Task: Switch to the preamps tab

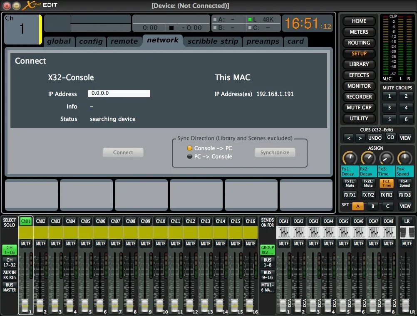Action: pyautogui.click(x=263, y=42)
